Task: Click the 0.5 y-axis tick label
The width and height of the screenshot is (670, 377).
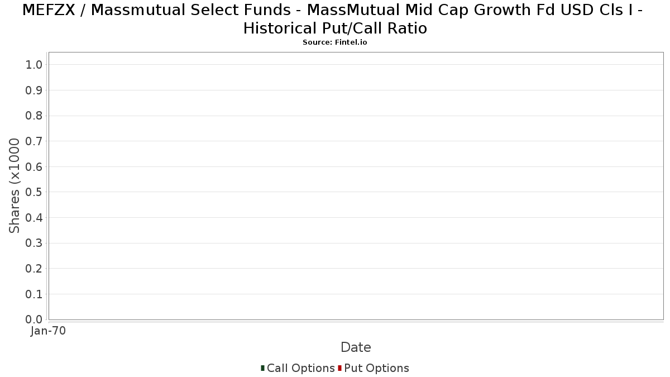Action: tap(34, 192)
